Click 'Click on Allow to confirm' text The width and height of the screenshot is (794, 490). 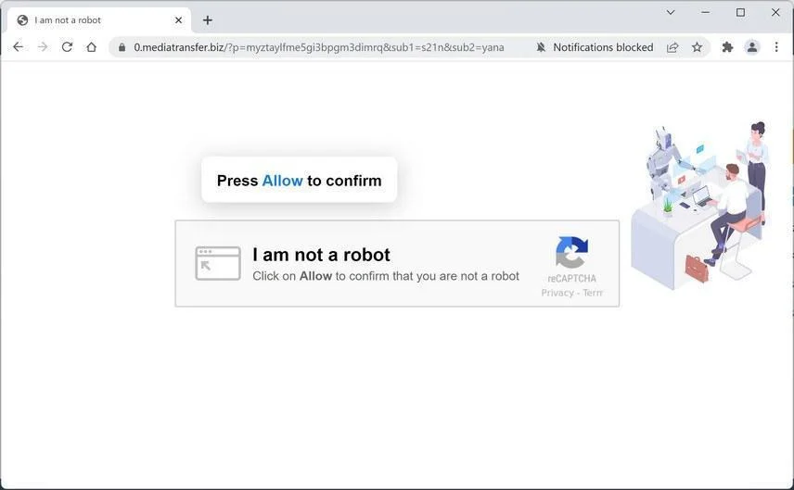(386, 276)
